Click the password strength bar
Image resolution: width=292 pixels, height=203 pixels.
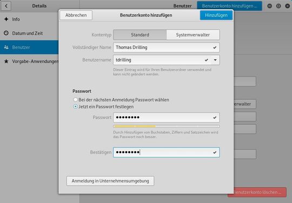167,126
